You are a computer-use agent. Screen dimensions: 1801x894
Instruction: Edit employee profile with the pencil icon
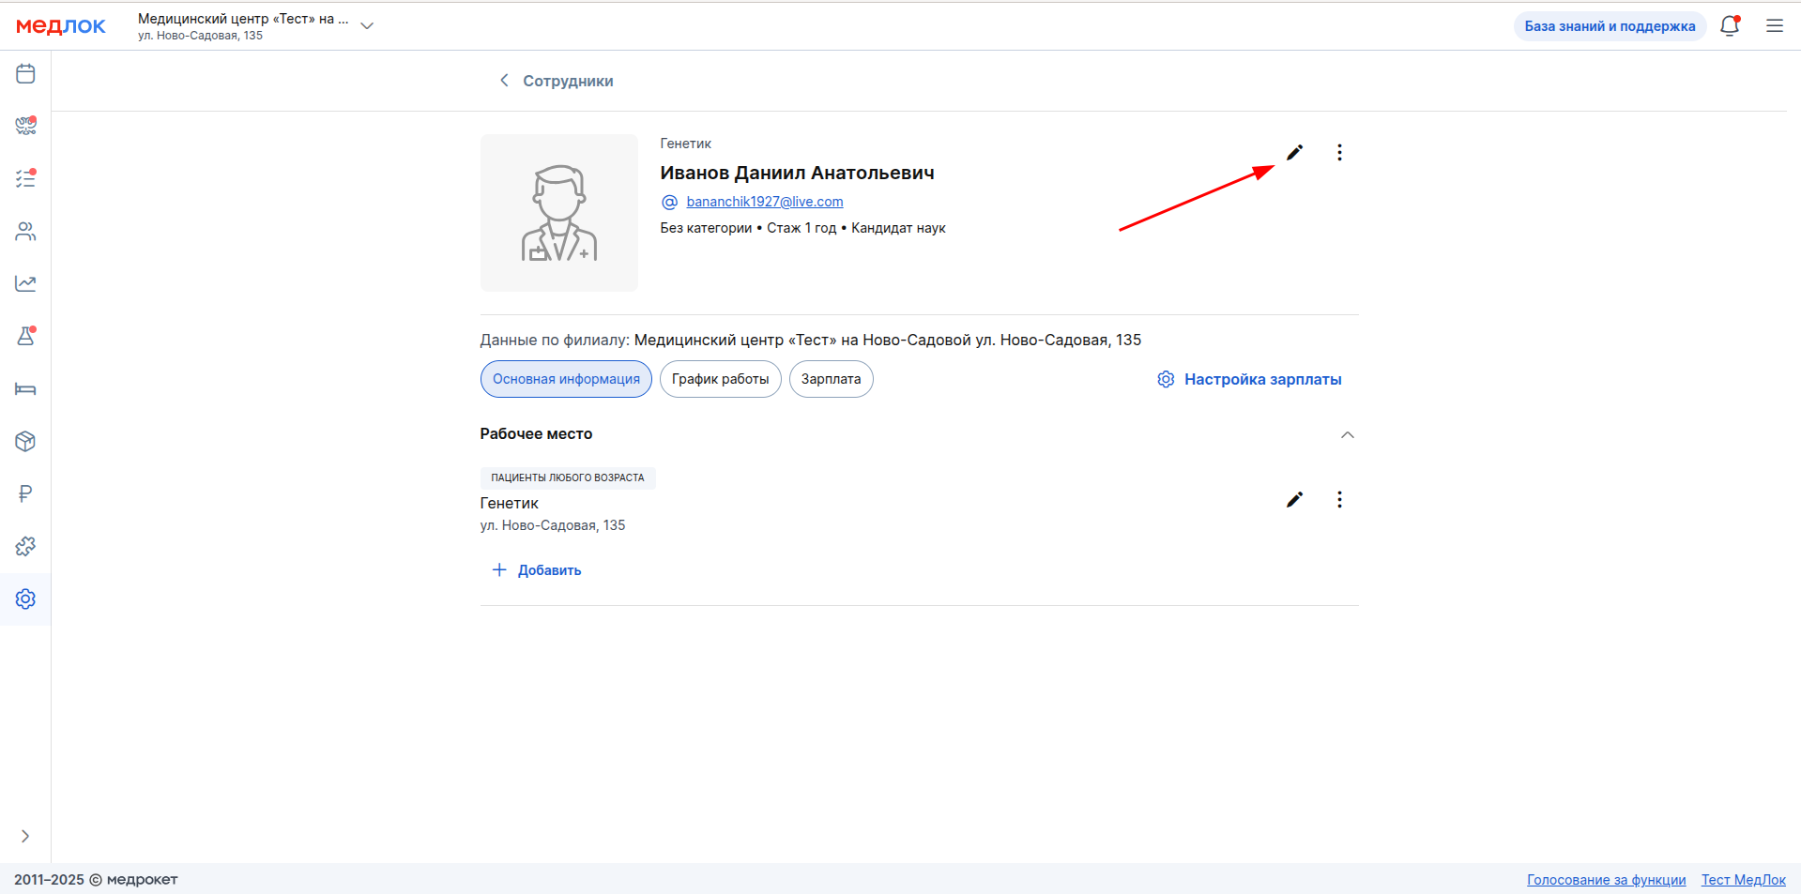pyautogui.click(x=1294, y=153)
